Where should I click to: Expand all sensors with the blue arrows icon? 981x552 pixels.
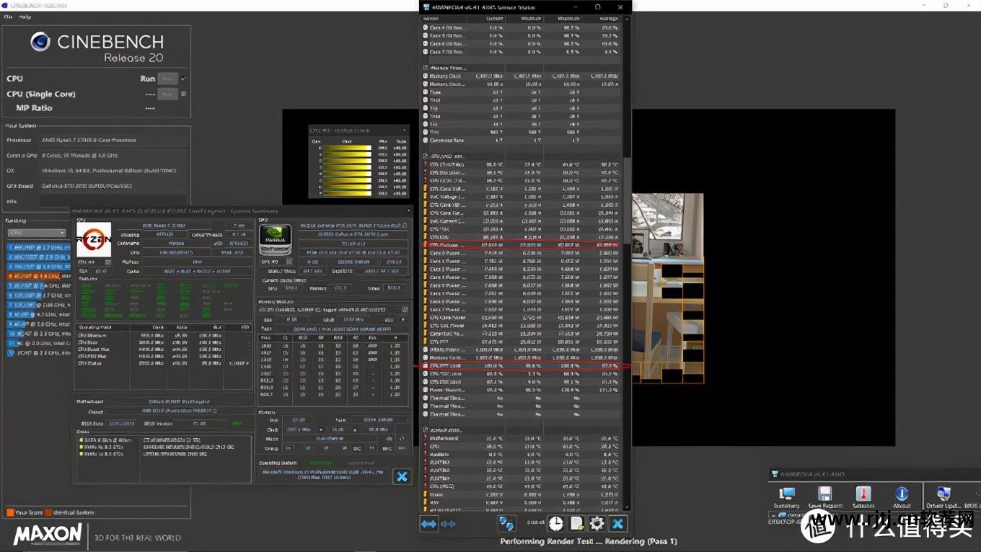point(428,524)
